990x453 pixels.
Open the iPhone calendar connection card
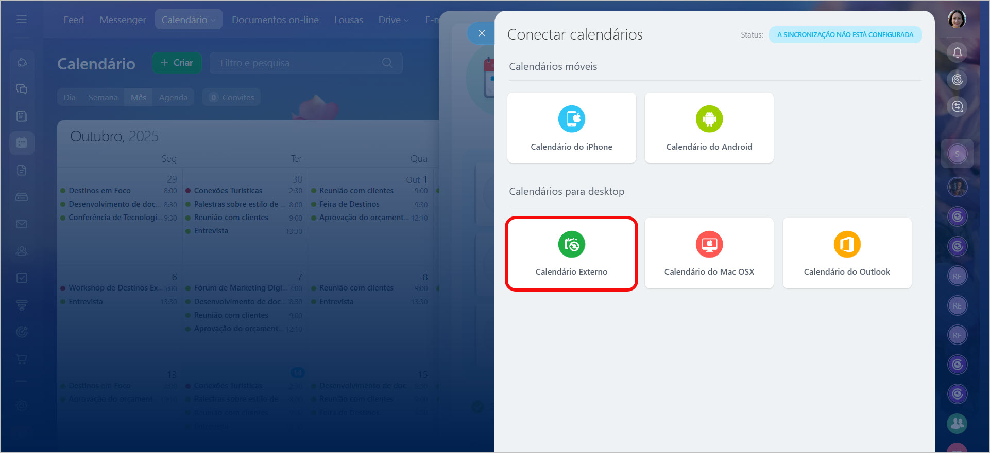coord(571,128)
